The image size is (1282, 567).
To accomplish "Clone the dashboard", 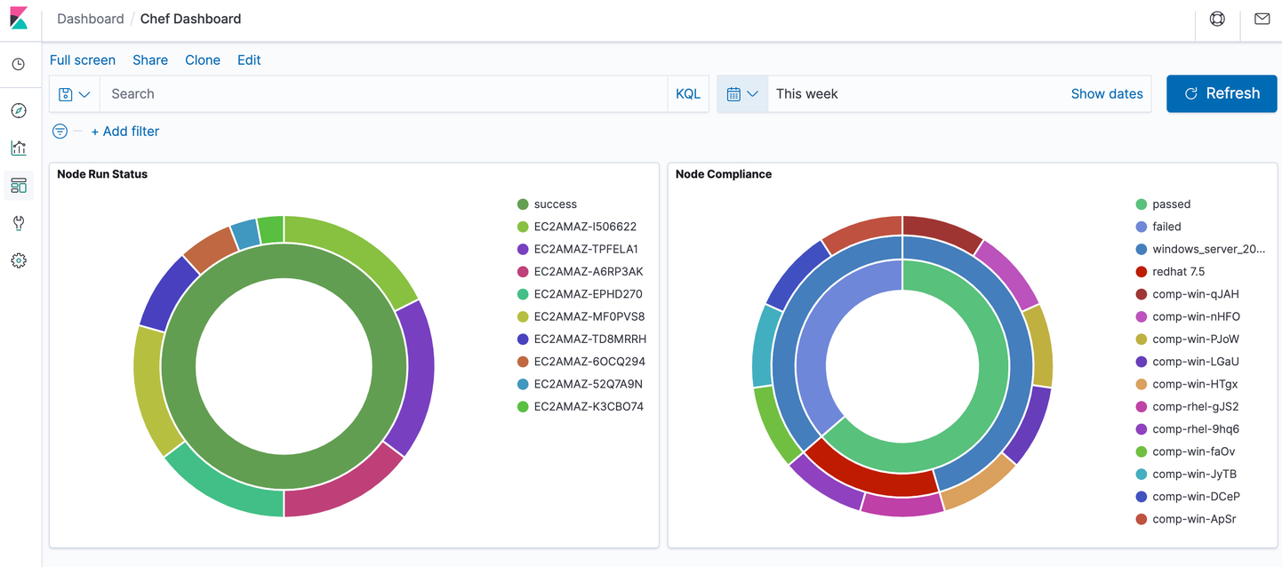I will 203,60.
